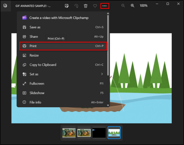
Task: Zoom out with the magnifier minus icon
Action: [123, 6]
